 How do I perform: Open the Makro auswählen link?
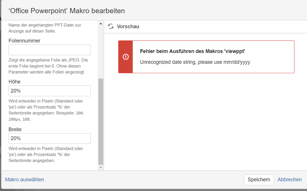tap(25, 180)
